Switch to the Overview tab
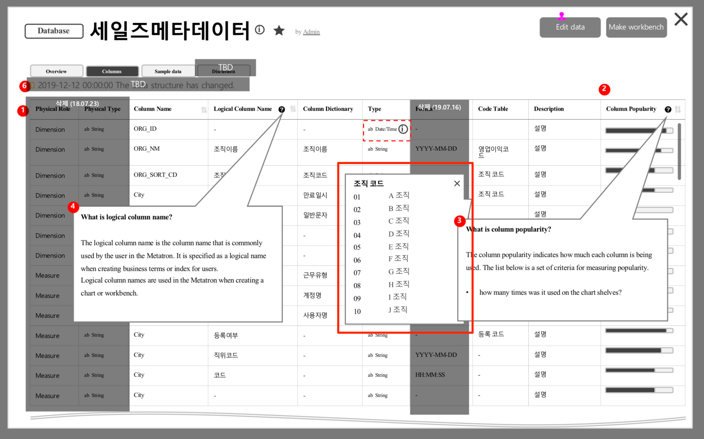 pyautogui.click(x=56, y=71)
